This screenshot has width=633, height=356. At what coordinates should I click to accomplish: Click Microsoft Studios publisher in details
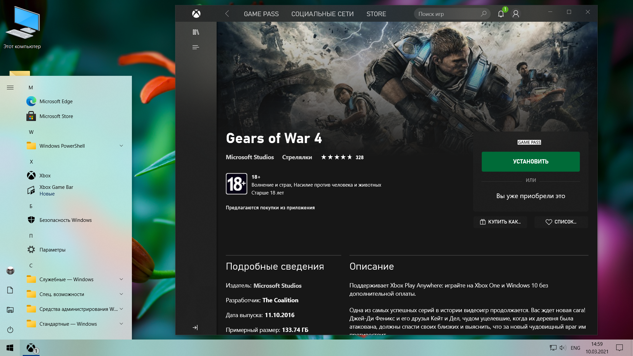point(277,286)
